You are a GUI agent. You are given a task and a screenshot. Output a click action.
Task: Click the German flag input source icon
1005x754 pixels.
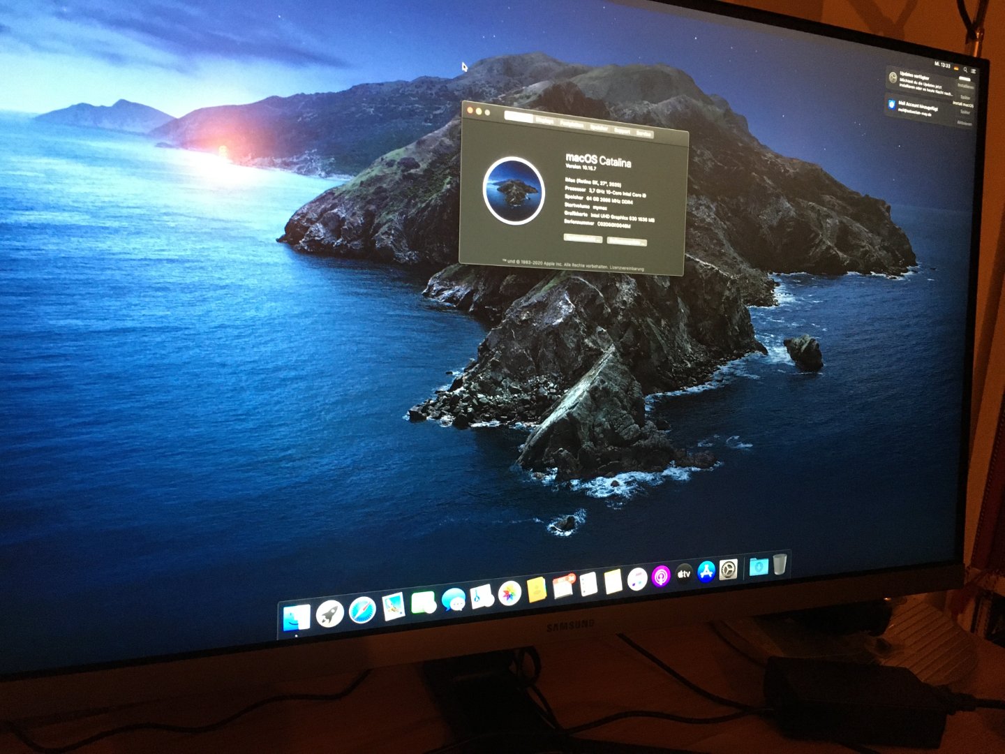click(958, 68)
